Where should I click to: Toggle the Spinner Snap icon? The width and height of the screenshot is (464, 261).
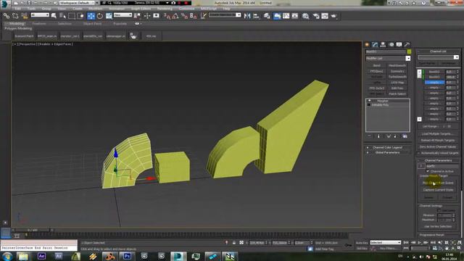click(194, 16)
